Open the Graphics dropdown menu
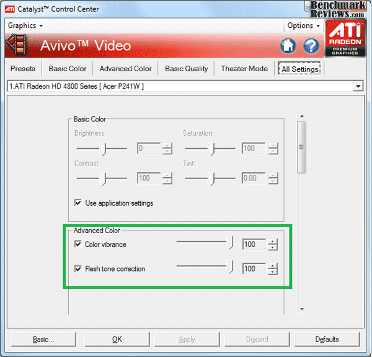Viewport: 372px width, 357px height. [25, 25]
